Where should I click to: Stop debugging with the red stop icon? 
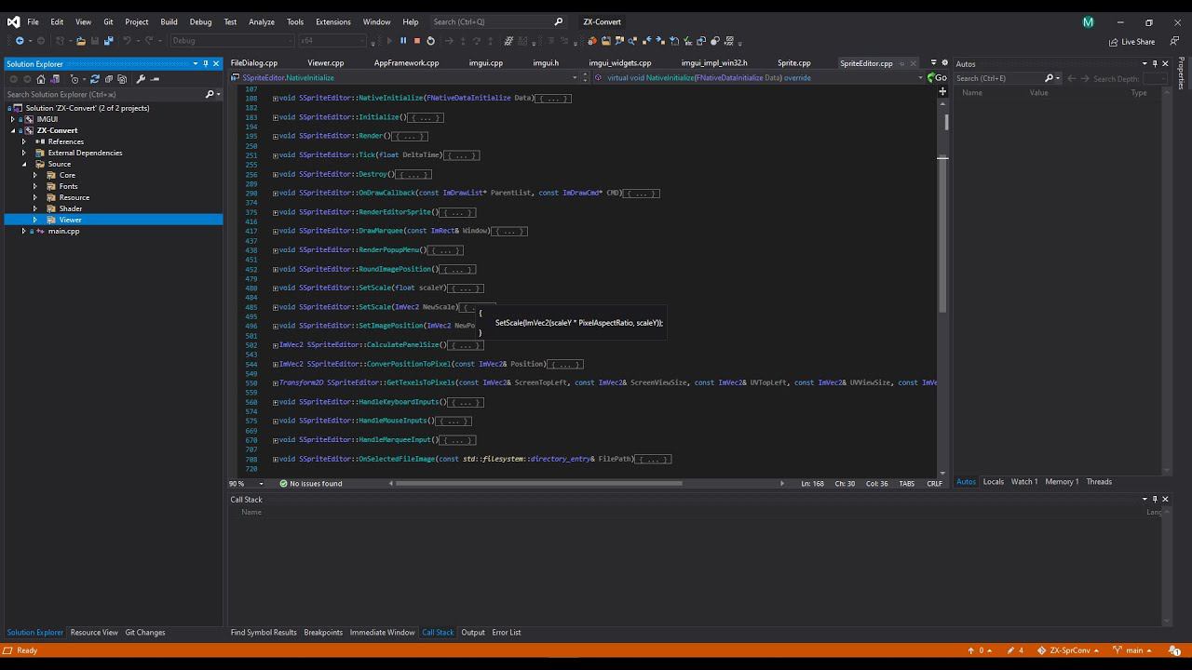coord(416,41)
